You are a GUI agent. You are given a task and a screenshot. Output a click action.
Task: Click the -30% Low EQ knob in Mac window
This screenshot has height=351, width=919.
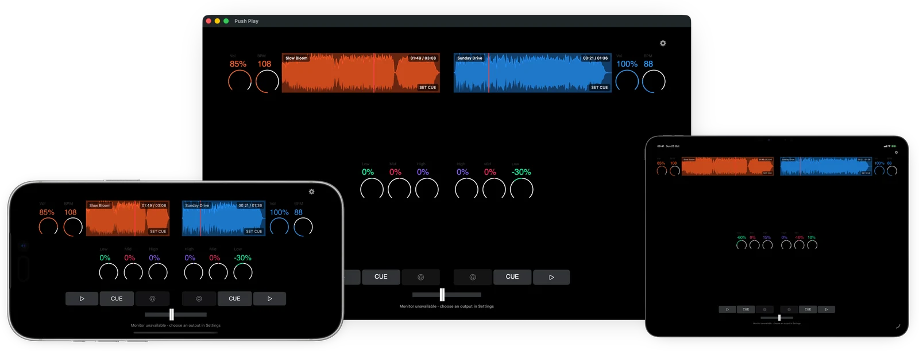point(522,189)
